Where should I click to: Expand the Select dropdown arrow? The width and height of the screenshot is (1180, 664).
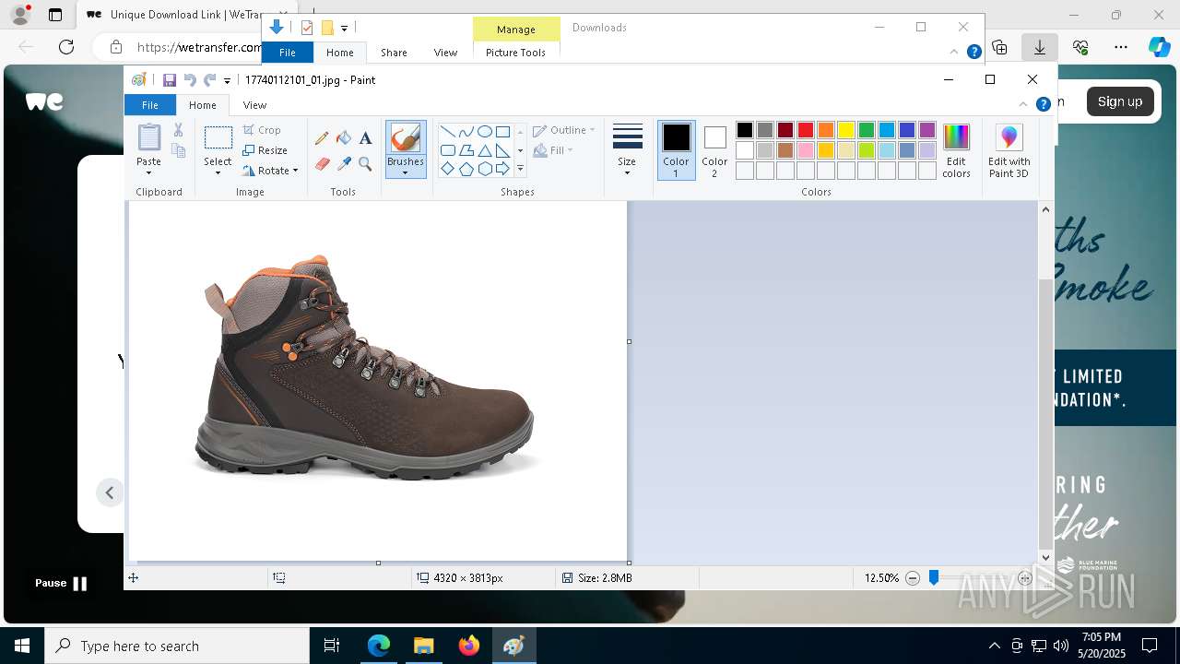click(218, 173)
